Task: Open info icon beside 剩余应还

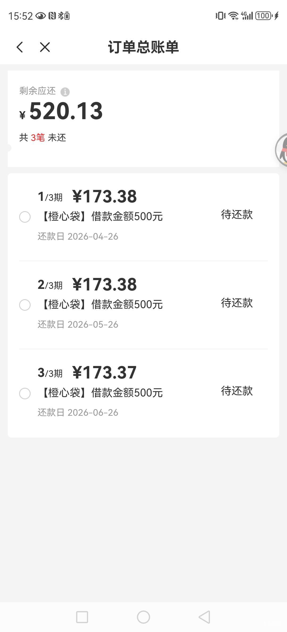Action: point(65,92)
